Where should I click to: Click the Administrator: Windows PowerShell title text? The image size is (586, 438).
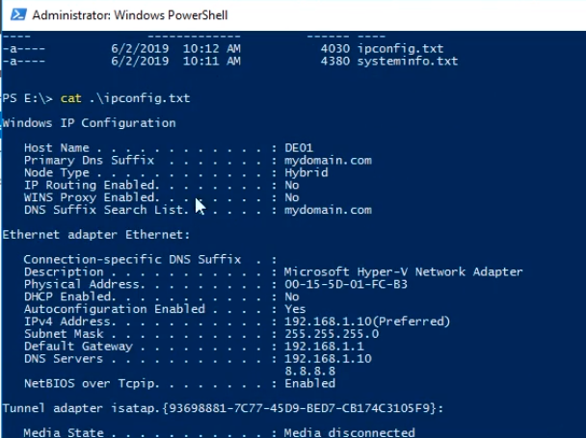click(x=130, y=15)
